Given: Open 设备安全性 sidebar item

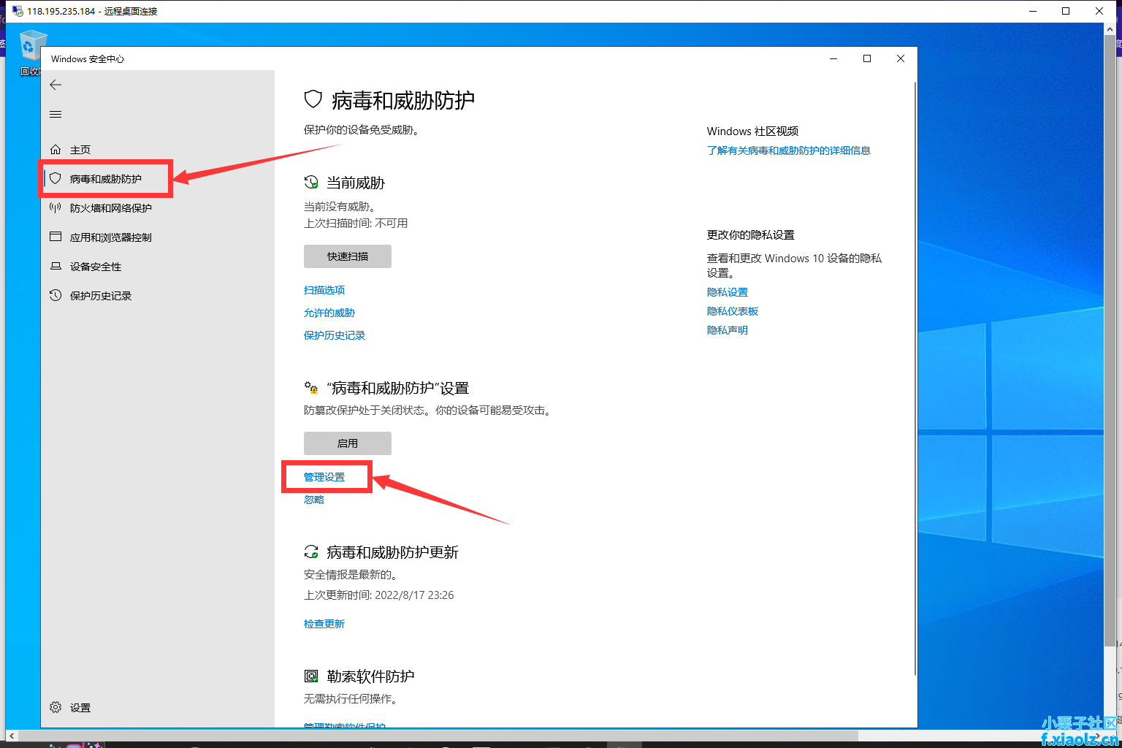Looking at the screenshot, I should (x=95, y=267).
